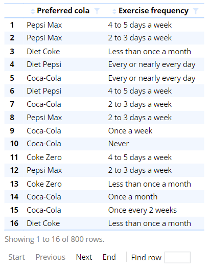Go to the Next page of rows
The height and width of the screenshot is (271, 210).
click(x=84, y=257)
